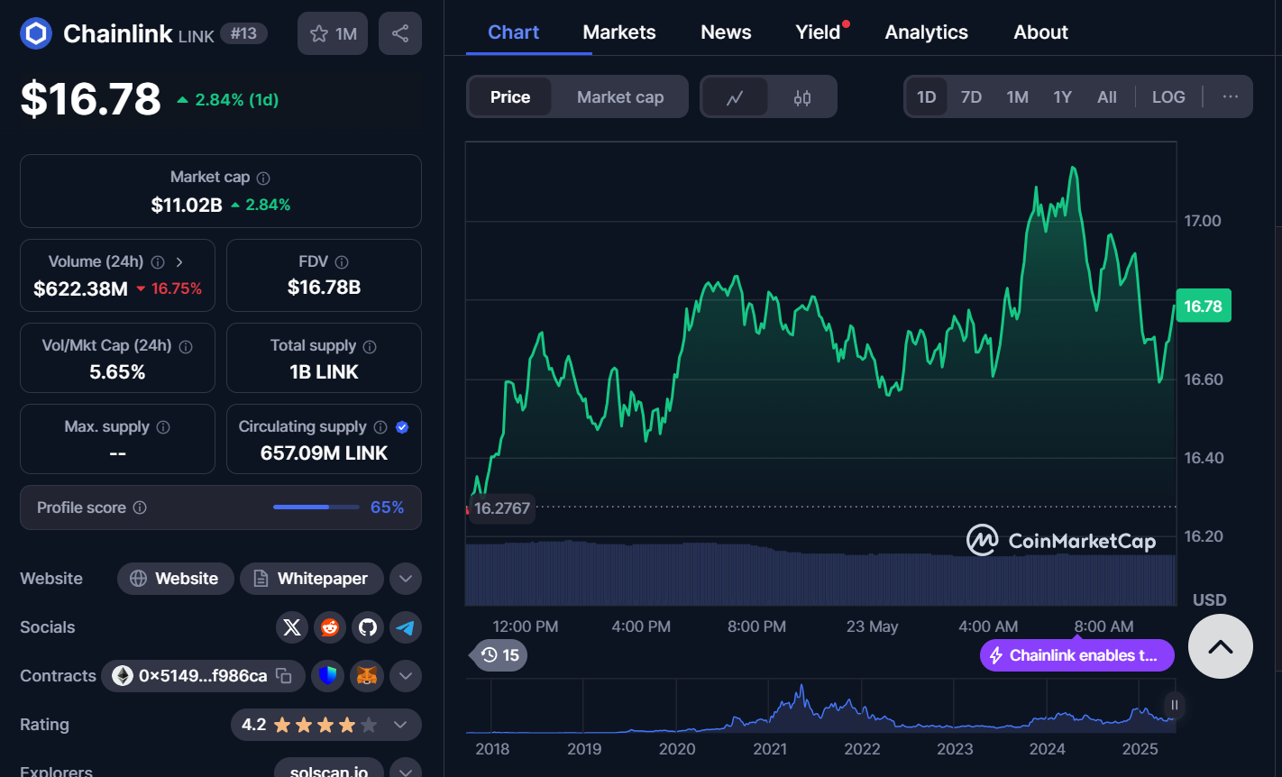Click the #13 rank badge
This screenshot has height=777, width=1282.
tap(243, 34)
